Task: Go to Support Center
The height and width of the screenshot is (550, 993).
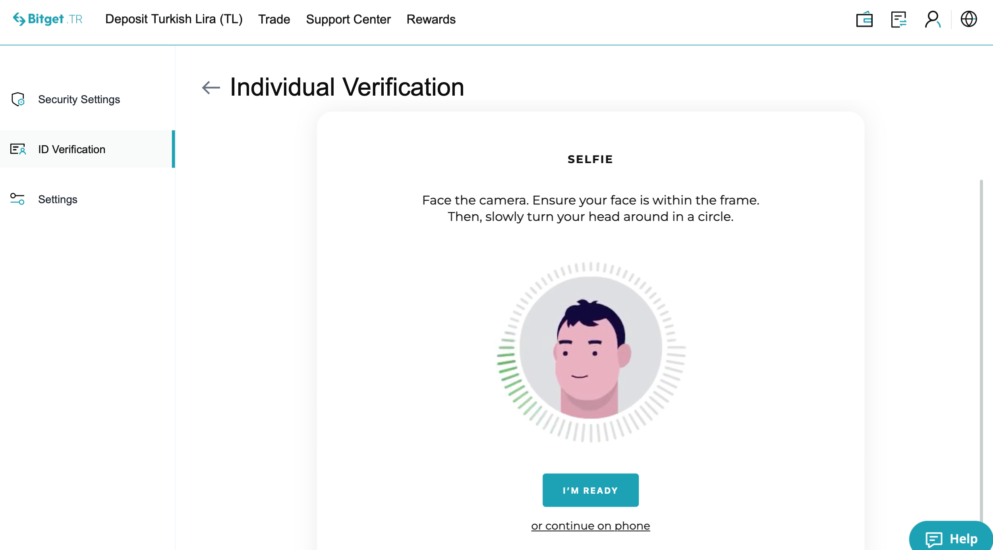Action: tap(348, 19)
